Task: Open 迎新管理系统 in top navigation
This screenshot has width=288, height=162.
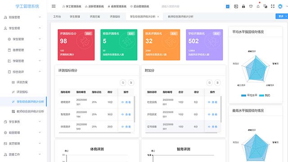Action: (x=94, y=6)
